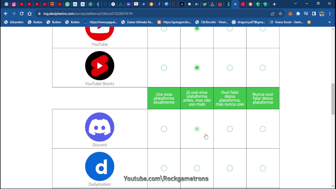Open the Extensions puzzle menu
This screenshot has width=336, height=189.
298,14
